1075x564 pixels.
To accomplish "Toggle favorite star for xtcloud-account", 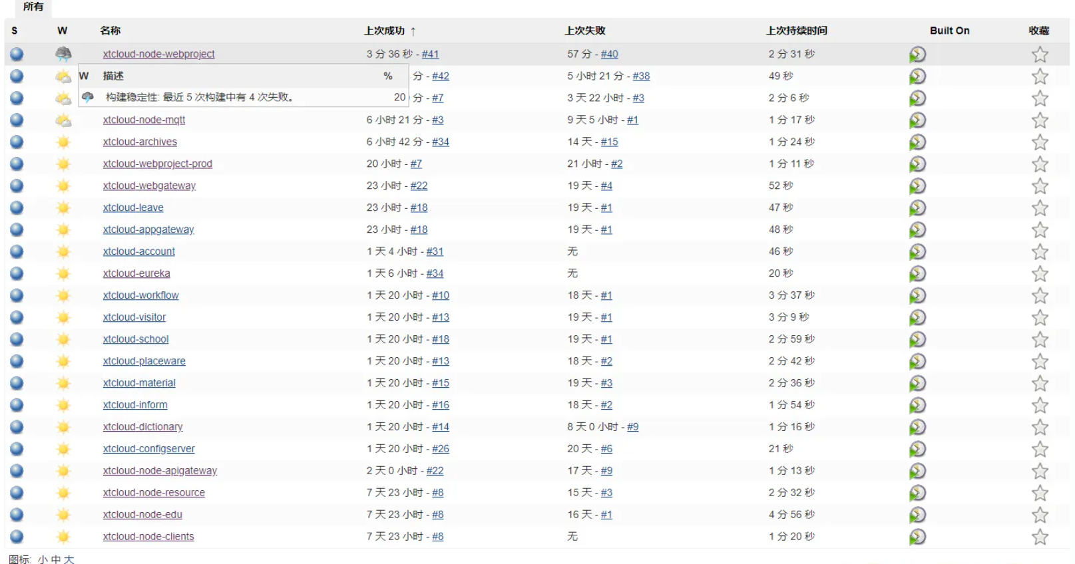I will (x=1040, y=252).
